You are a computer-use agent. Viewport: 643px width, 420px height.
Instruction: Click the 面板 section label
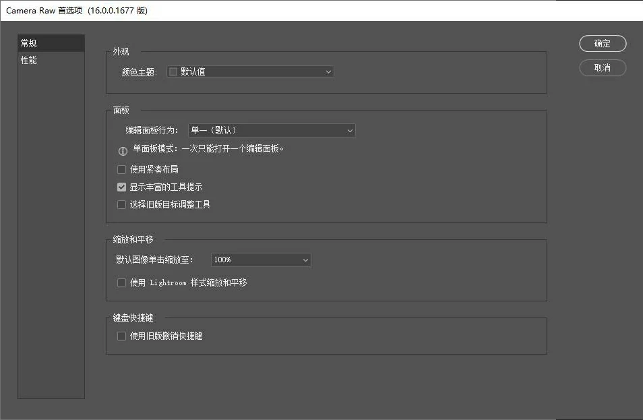coord(121,110)
